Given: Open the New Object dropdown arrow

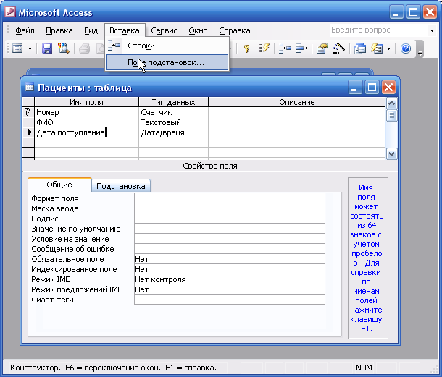Looking at the screenshot, I should [x=388, y=49].
